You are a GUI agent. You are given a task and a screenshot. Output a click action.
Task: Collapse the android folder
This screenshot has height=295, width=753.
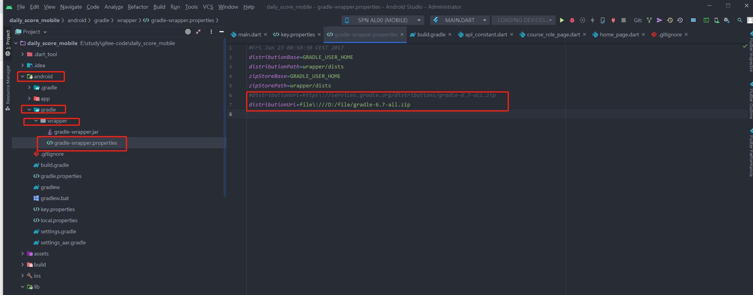point(23,76)
